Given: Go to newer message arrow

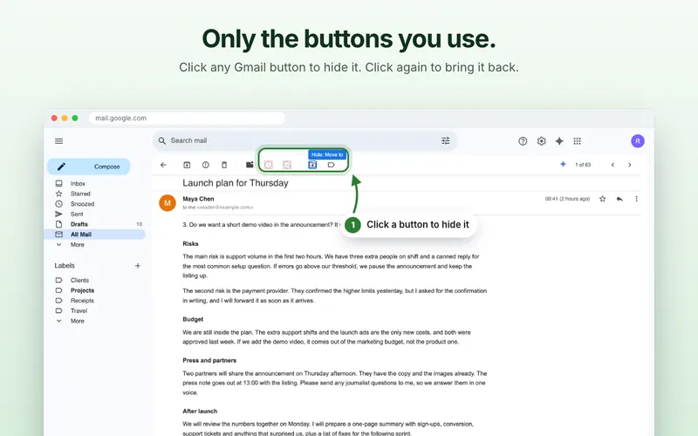Looking at the screenshot, I should 612,165.
